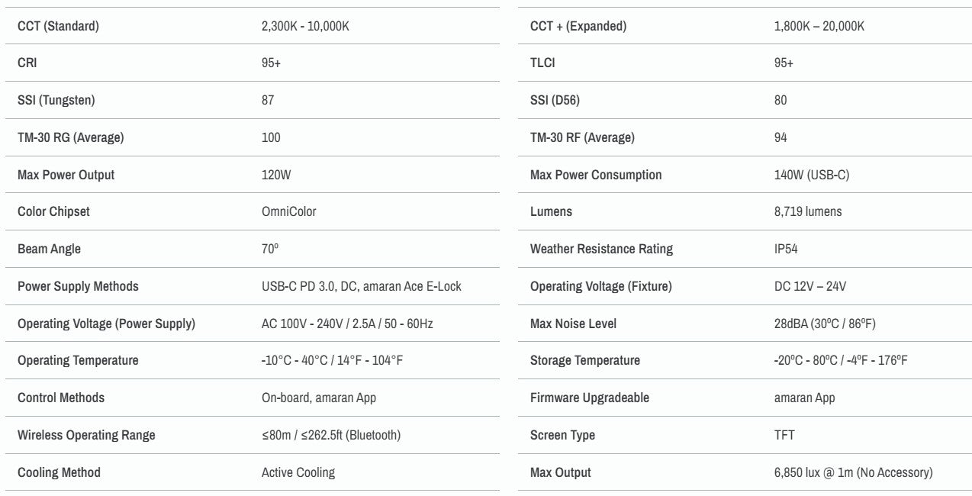The height and width of the screenshot is (496, 972).
Task: Click the OmniColor chipset value
Action: pyautogui.click(x=288, y=211)
